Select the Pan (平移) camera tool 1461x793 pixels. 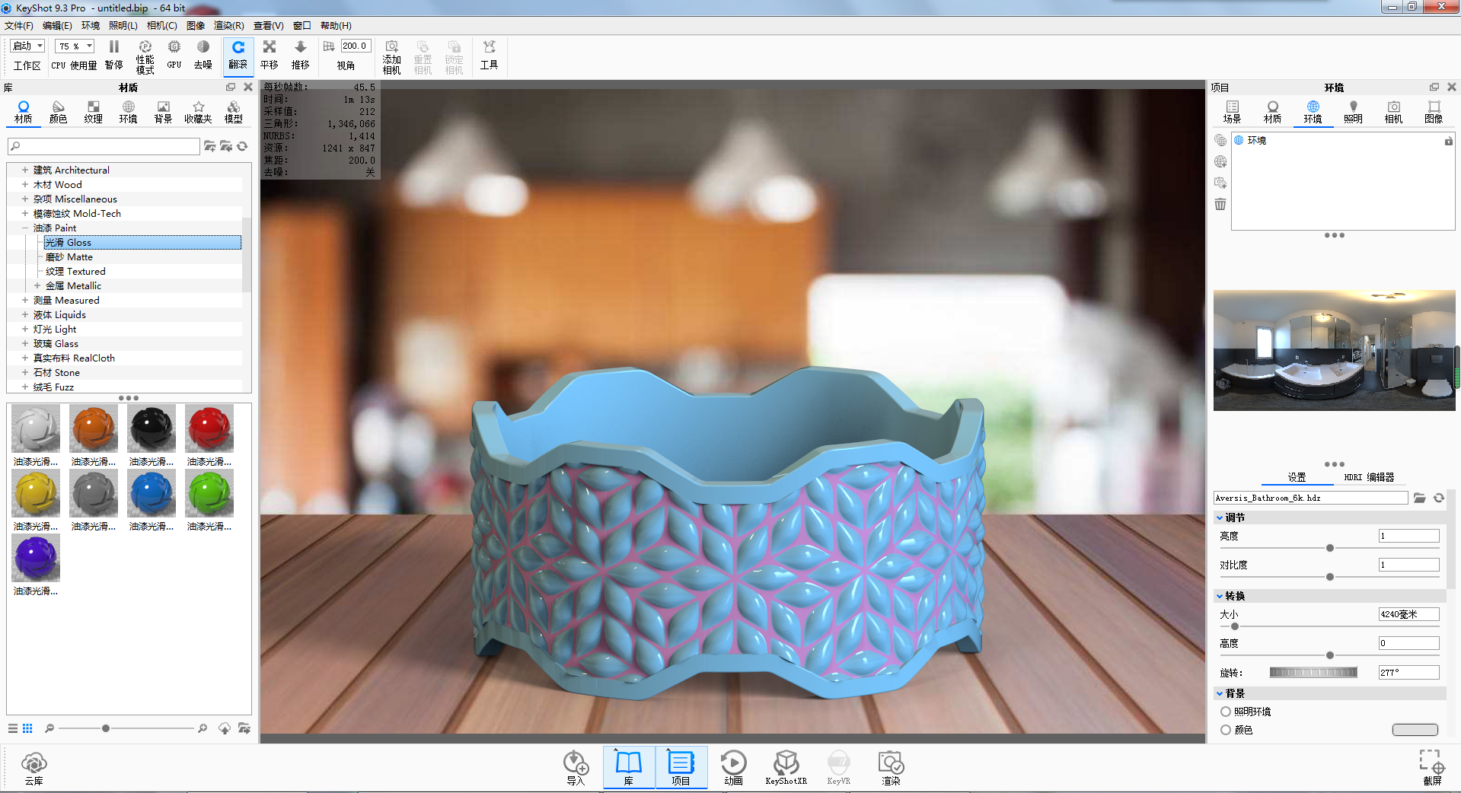pos(270,56)
